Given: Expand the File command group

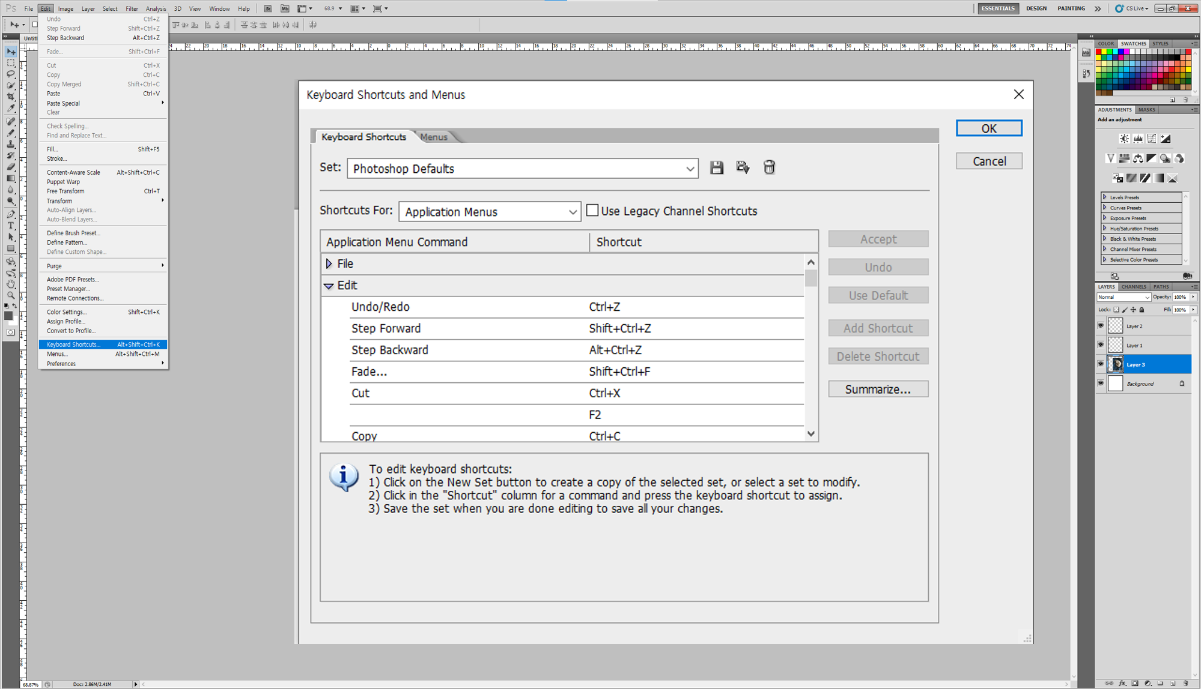Looking at the screenshot, I should pyautogui.click(x=329, y=263).
